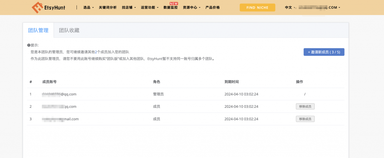This screenshot has height=158, width=384.
Task: Click the FIND NICHE button
Action: click(257, 7)
